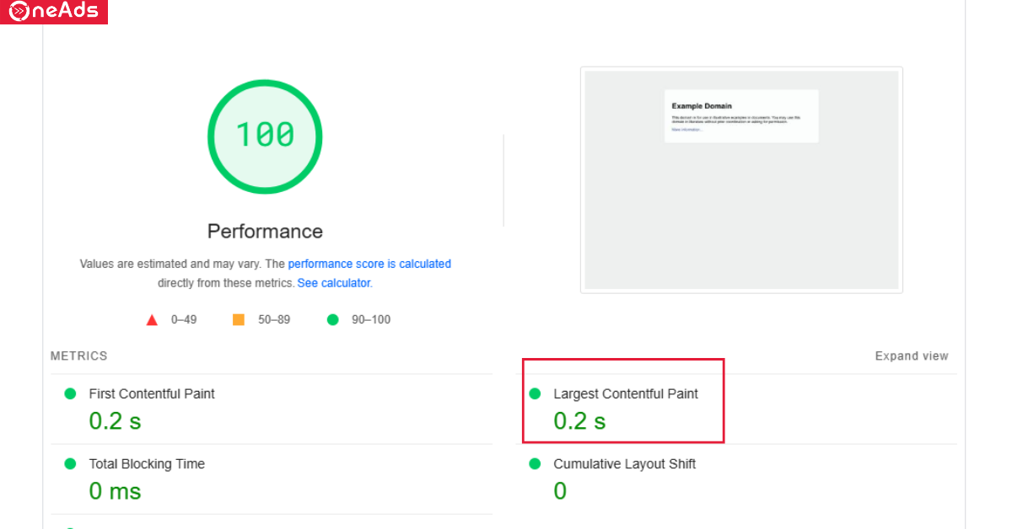This screenshot has height=529, width=1012.
Task: Click the METRICS section header
Action: point(79,356)
